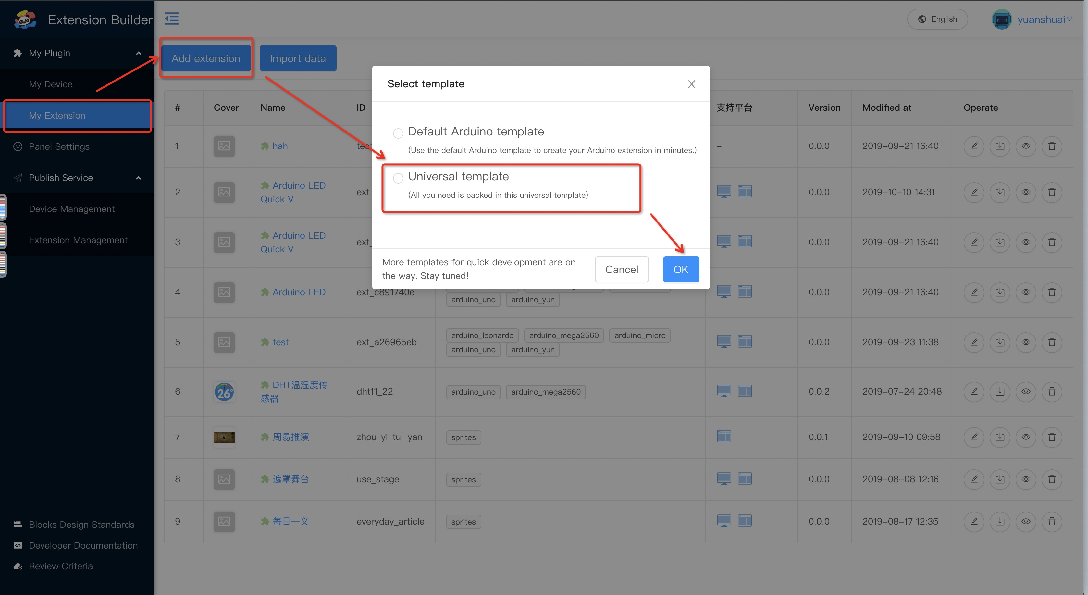Click trash icon for 每日一文 row
Image resolution: width=1088 pixels, height=595 pixels.
tap(1052, 522)
